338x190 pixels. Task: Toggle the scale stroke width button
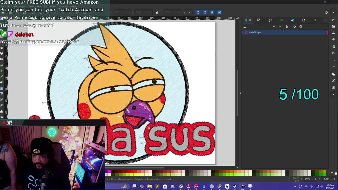tap(198, 12)
